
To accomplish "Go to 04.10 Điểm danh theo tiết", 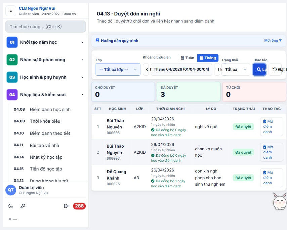I will [47, 133].
